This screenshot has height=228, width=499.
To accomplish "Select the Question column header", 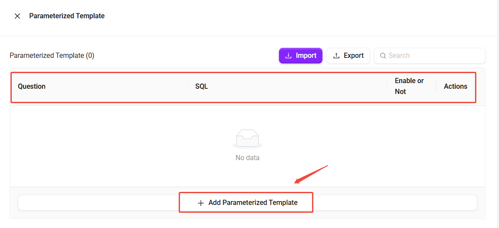I will (32, 86).
